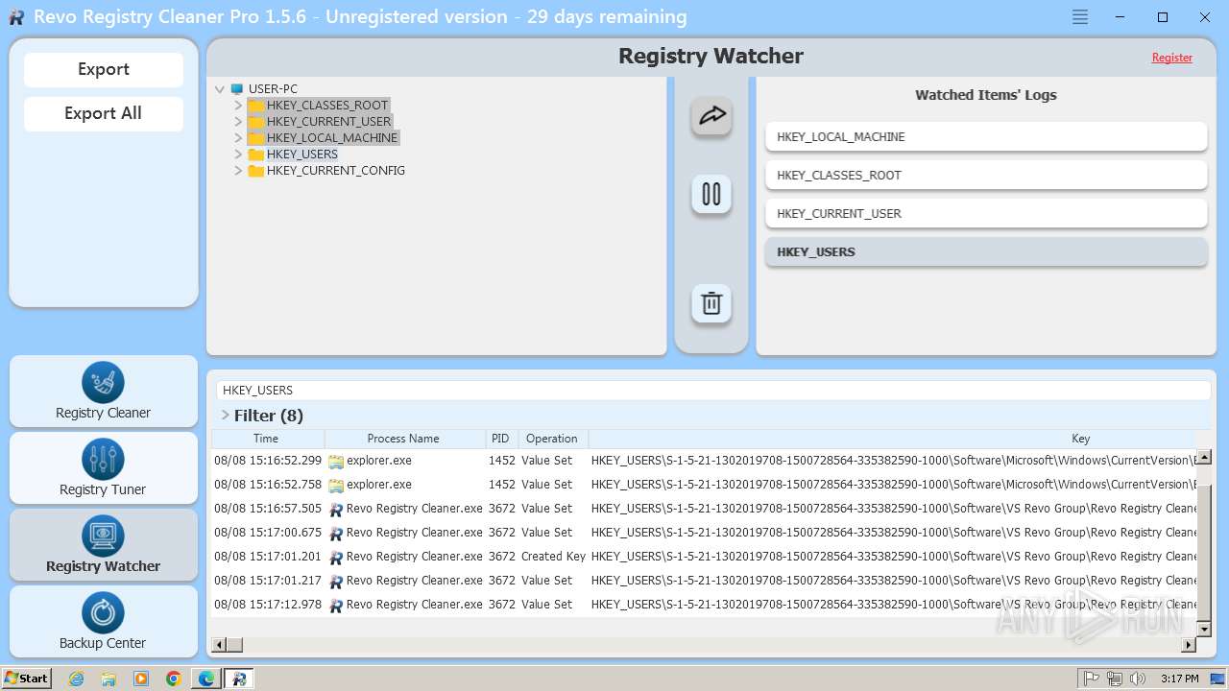This screenshot has height=691, width=1229.
Task: Click horizontal scrollbar left arrow
Action: pyautogui.click(x=219, y=645)
